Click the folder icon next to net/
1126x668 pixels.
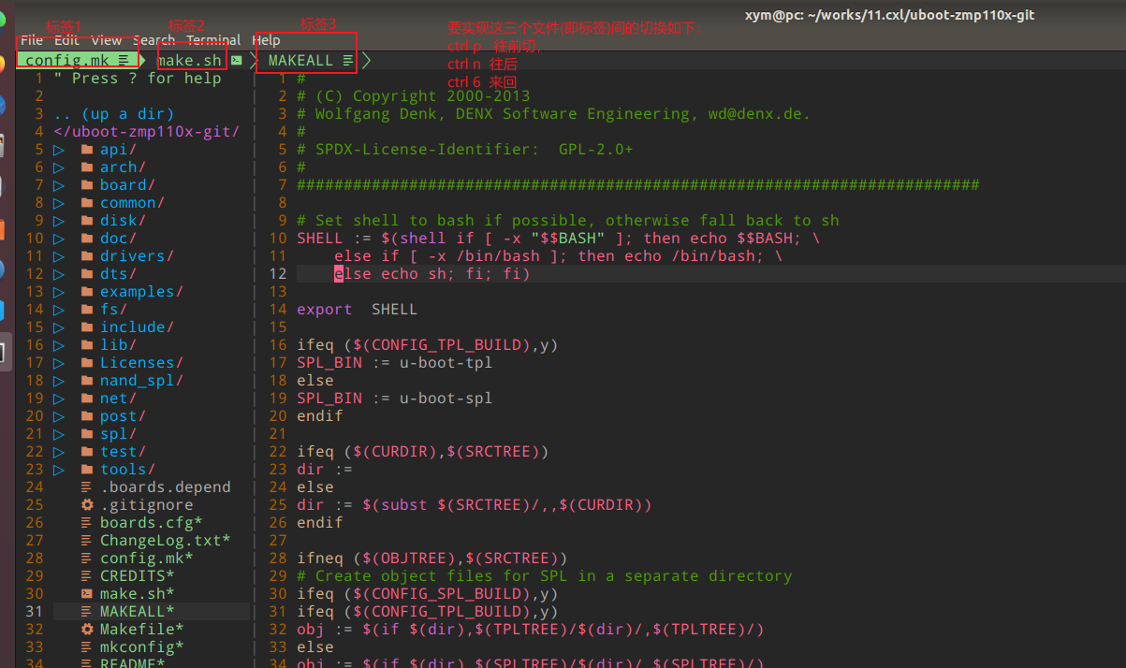(86, 399)
